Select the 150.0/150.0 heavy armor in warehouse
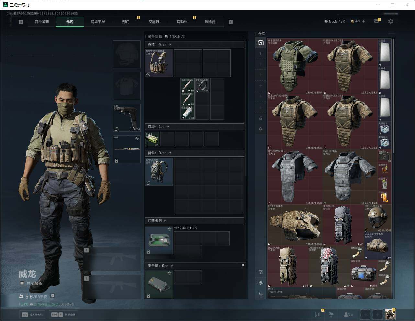This screenshot has width=415, height=321. [x=295, y=67]
